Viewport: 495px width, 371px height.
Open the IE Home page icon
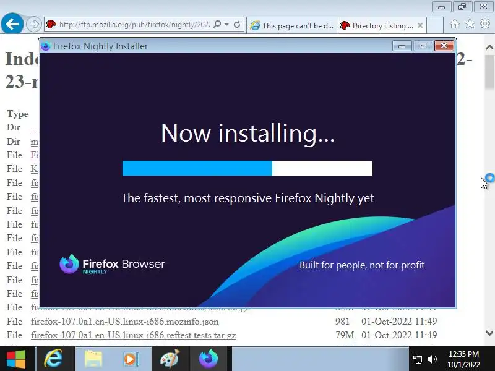pyautogui.click(x=455, y=24)
